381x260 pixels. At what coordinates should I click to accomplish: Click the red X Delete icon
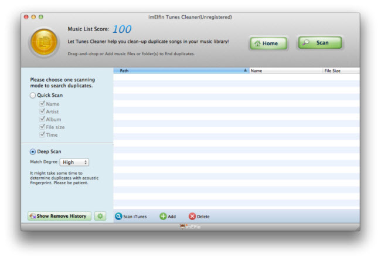coord(192,216)
